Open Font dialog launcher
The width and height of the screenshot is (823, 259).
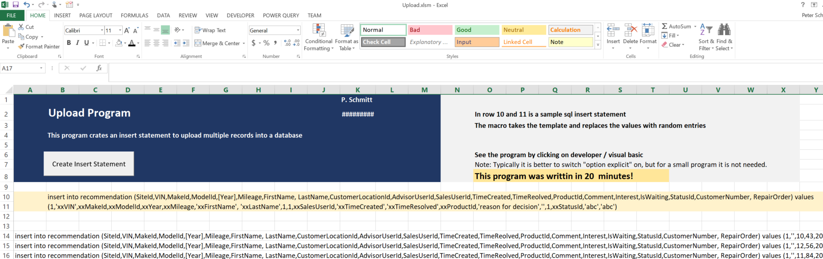(x=138, y=56)
